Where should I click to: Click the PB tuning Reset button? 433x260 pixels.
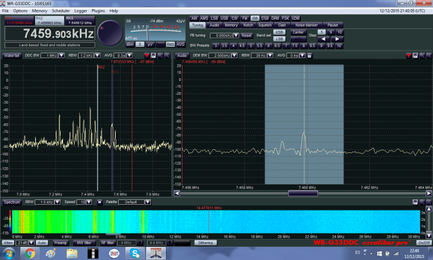tap(246, 35)
